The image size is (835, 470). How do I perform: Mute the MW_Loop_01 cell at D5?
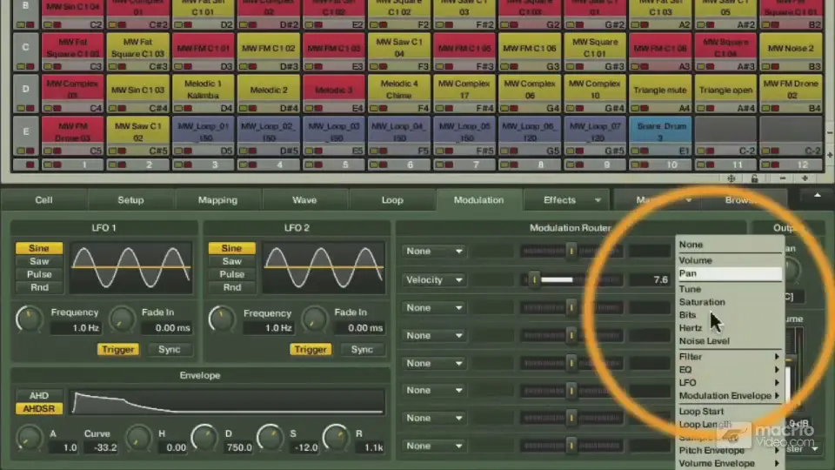[187, 151]
